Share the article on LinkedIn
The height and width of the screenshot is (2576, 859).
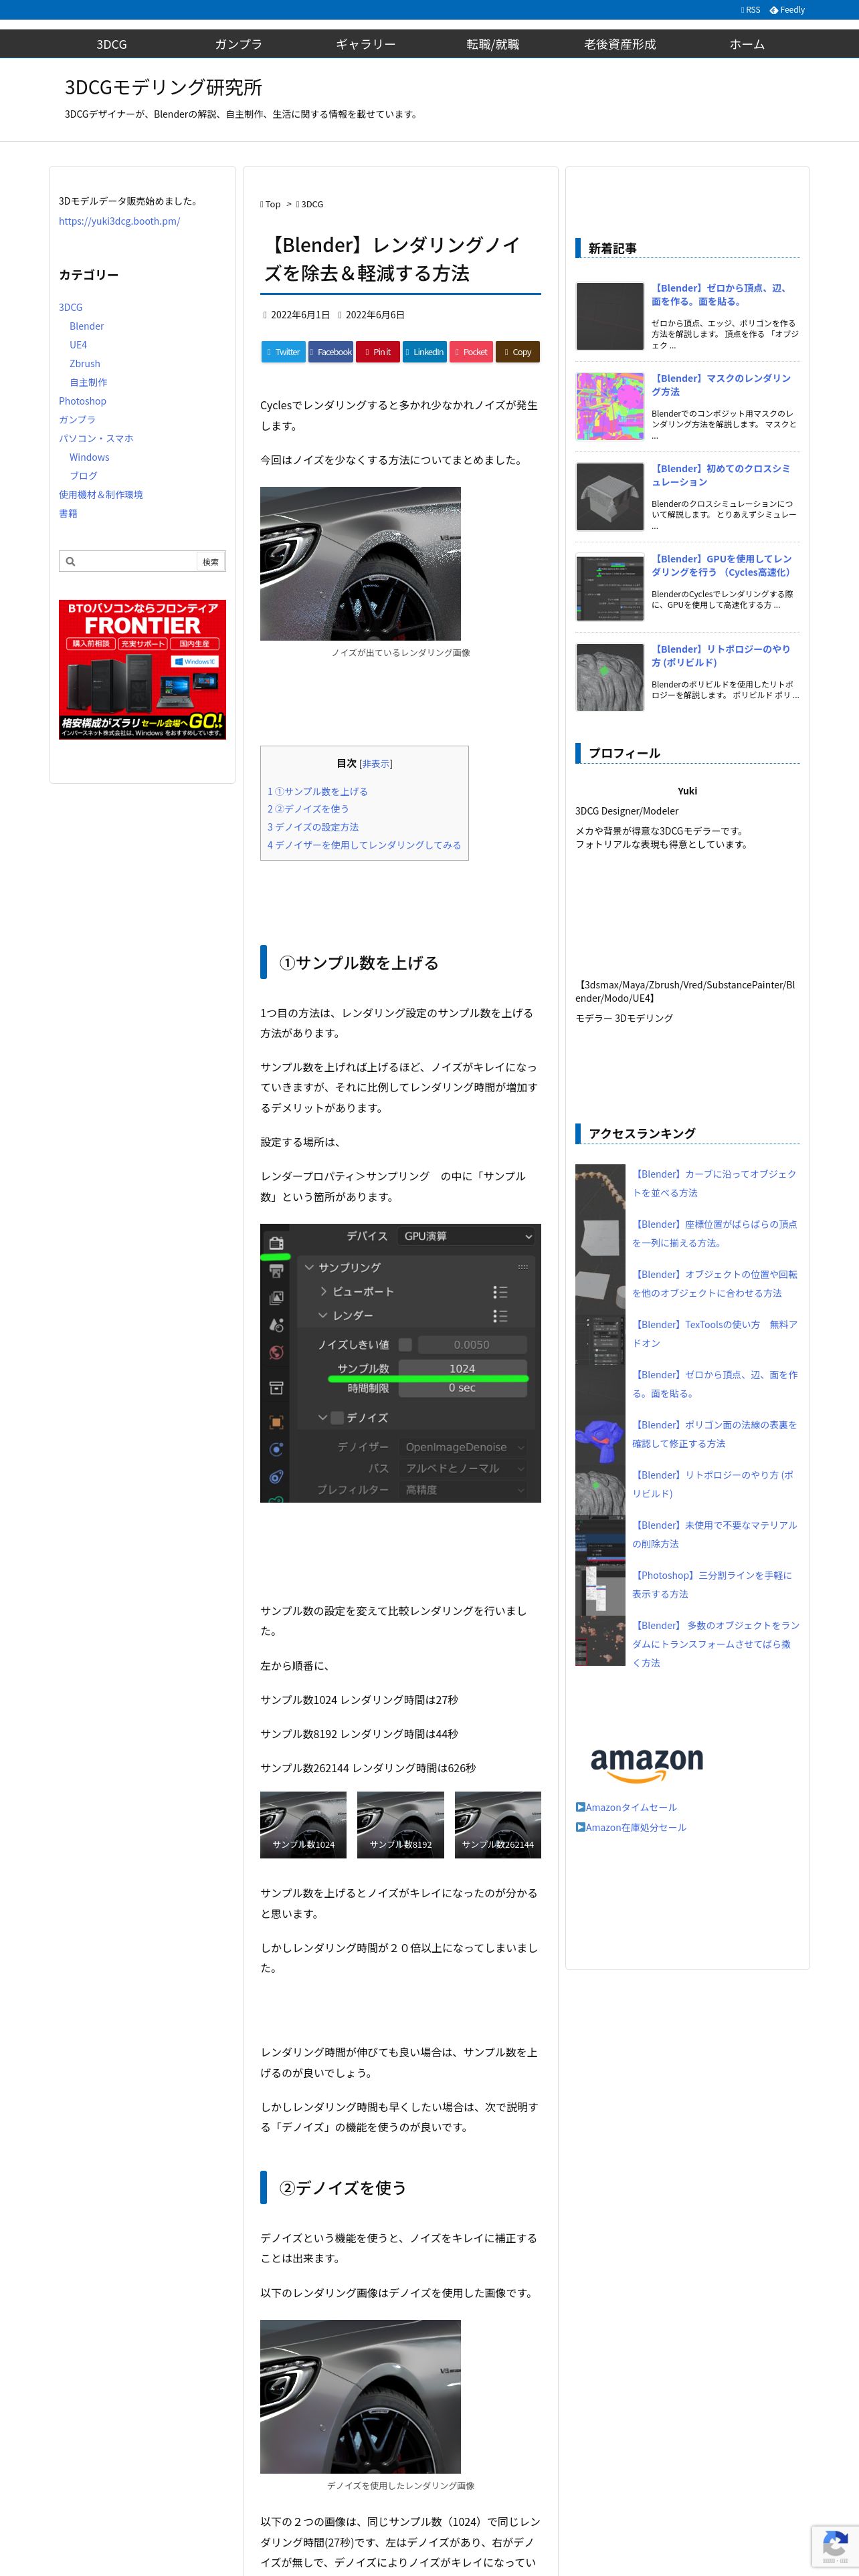pos(424,352)
